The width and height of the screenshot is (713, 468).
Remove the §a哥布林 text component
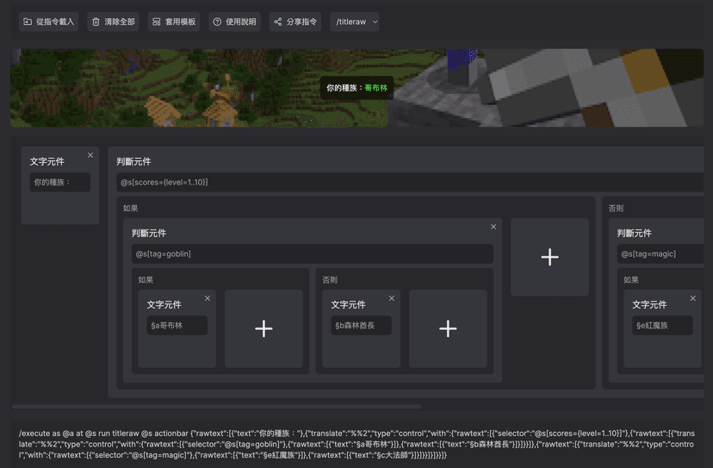208,298
